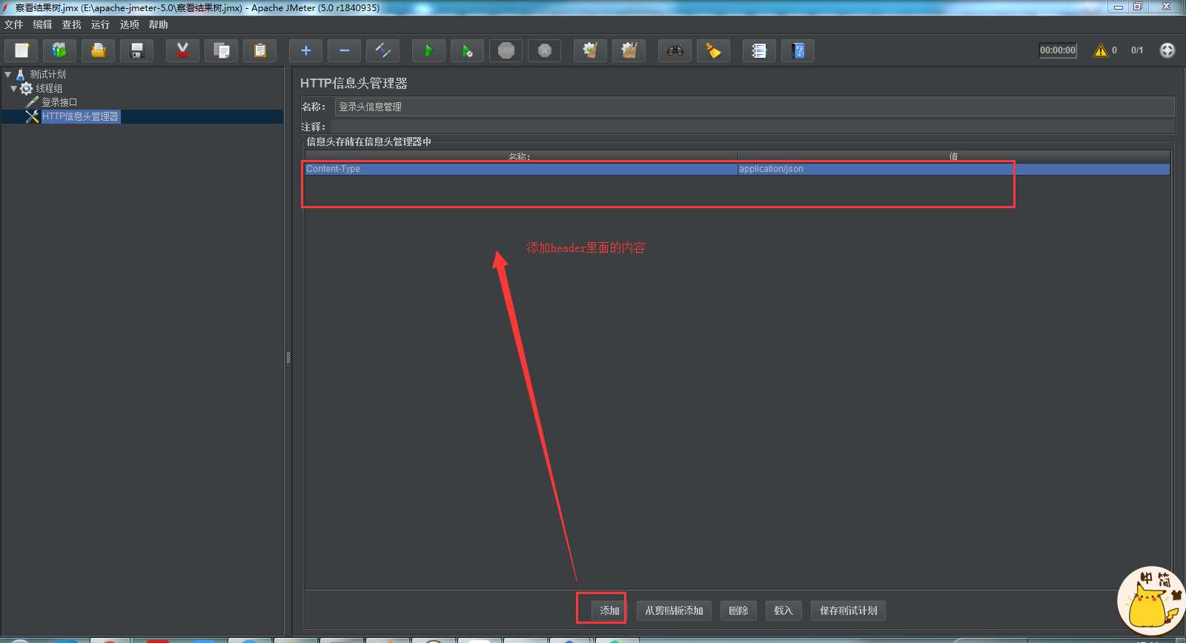Viewport: 1186px width, 643px height.
Task: Open the 编辑 menu
Action: pyautogui.click(x=42, y=24)
